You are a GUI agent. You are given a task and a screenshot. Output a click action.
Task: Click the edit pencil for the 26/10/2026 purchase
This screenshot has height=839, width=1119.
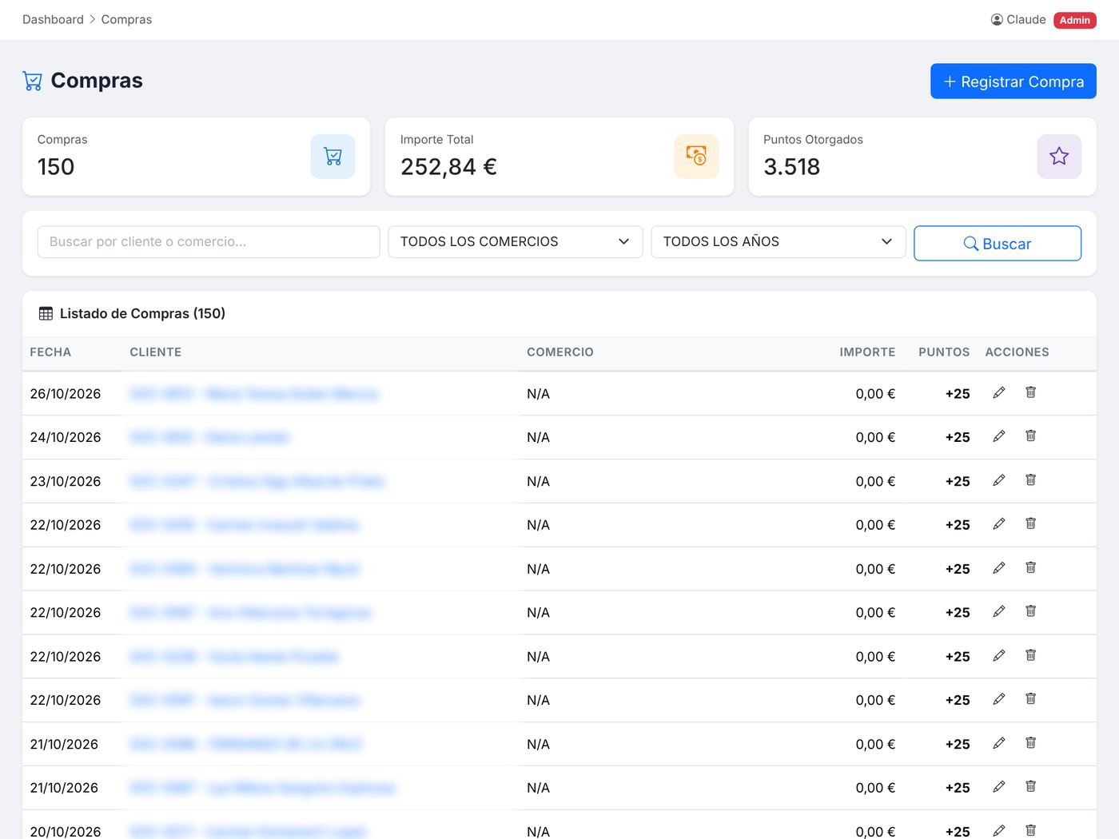[x=998, y=392]
